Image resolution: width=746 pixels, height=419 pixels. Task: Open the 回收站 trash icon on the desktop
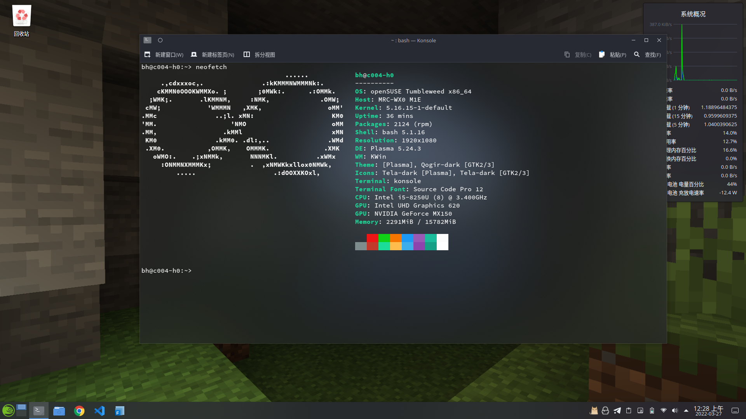(22, 21)
